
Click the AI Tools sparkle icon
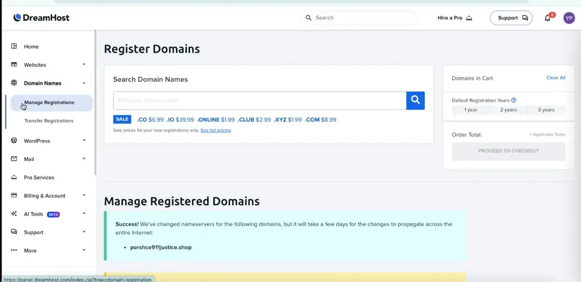(14, 213)
